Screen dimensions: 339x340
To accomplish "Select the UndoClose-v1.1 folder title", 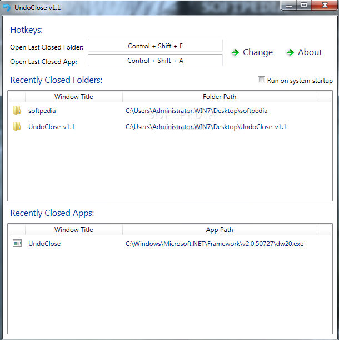I will tap(52, 127).
